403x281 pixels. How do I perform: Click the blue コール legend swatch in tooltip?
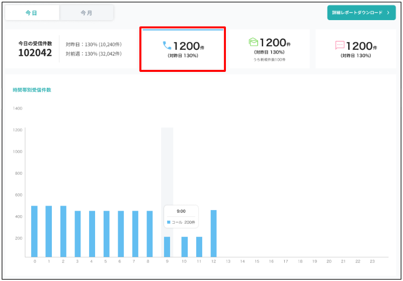click(169, 222)
